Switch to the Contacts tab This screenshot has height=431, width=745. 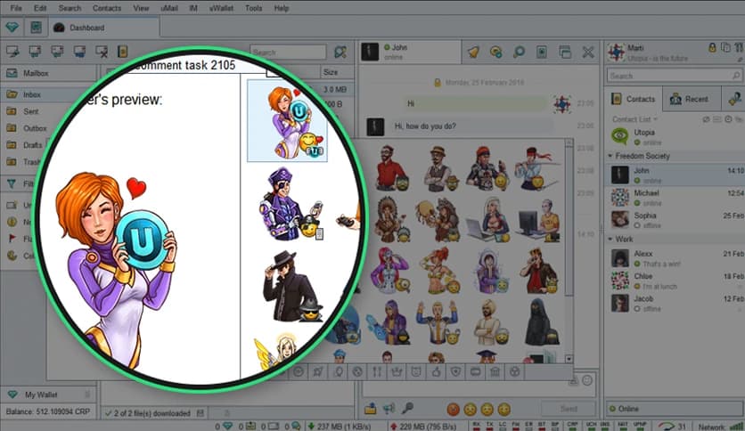pyautogui.click(x=633, y=99)
